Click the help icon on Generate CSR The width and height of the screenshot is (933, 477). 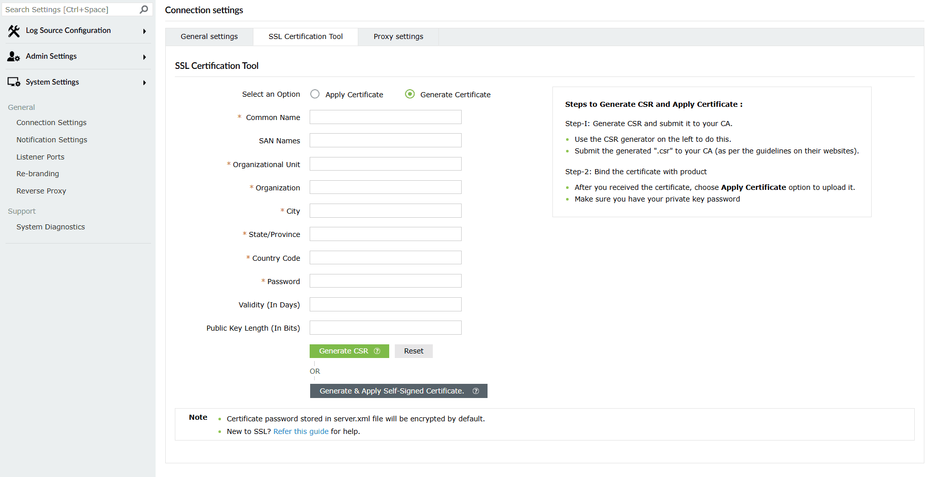click(x=377, y=351)
